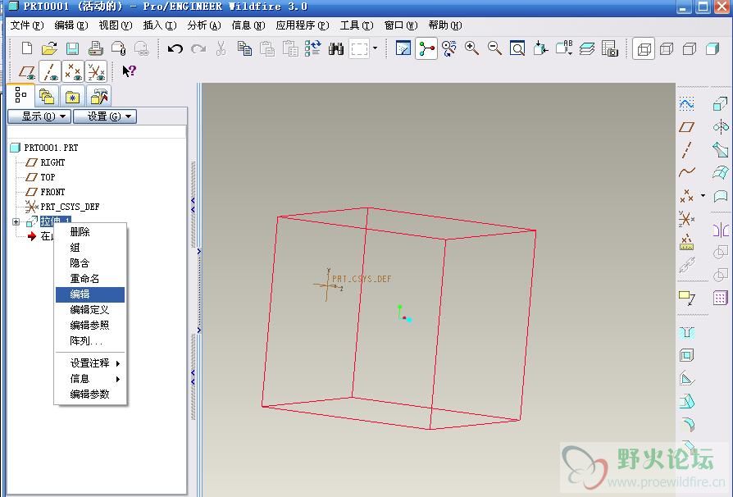Switch to hidden line display mode
The width and height of the screenshot is (733, 497).
point(667,48)
